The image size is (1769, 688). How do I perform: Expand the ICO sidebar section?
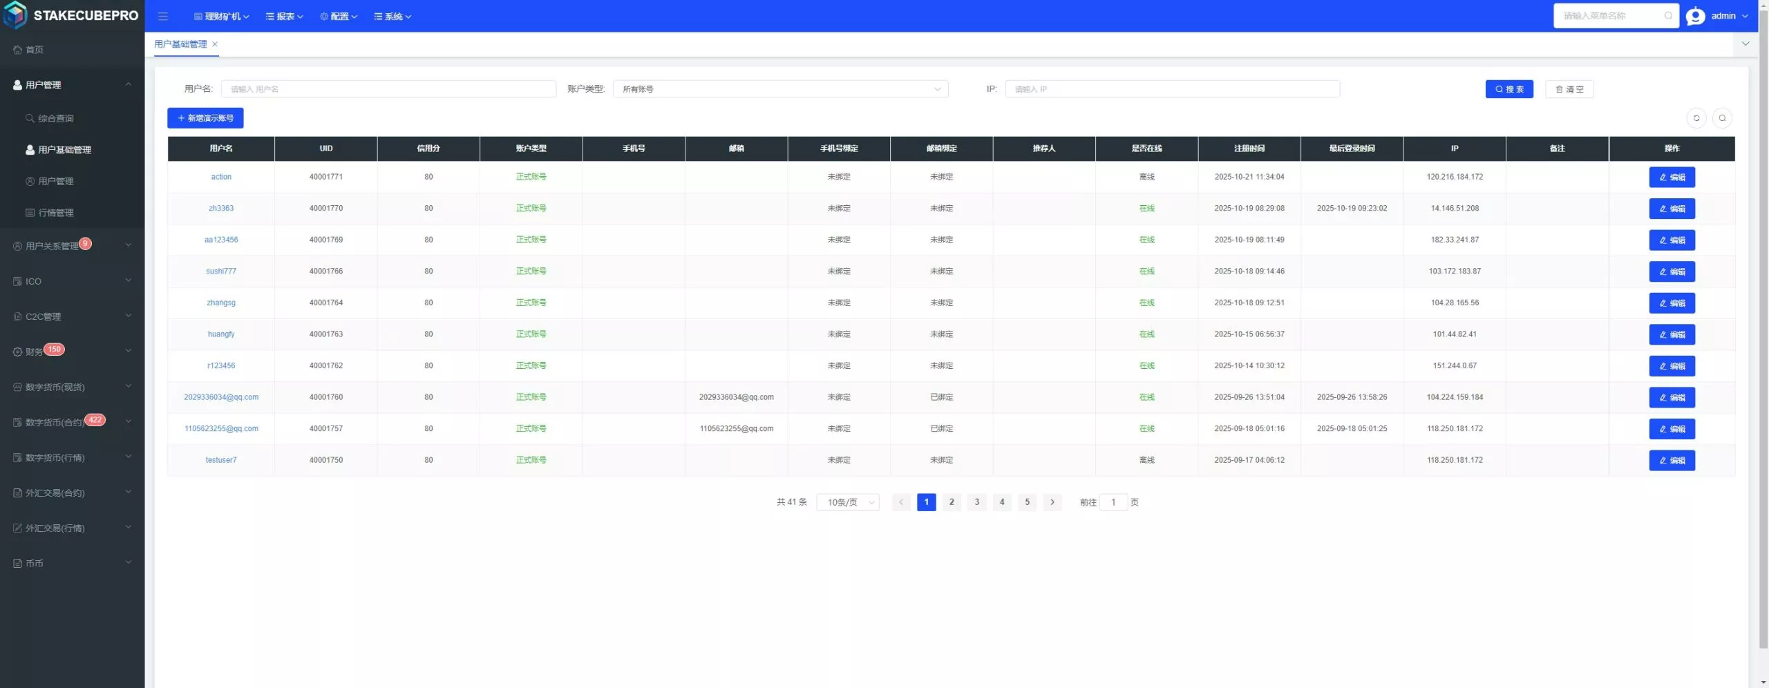[x=72, y=281]
